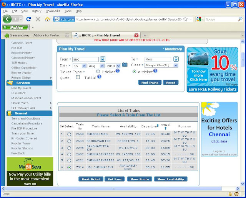Open the Class dropdown Sleeper Class(SL)
Image resolution: width=246 pixels, height=198 pixels.
[x=161, y=65]
